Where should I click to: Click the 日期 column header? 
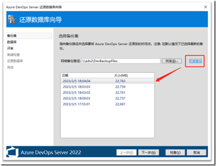tap(87, 76)
